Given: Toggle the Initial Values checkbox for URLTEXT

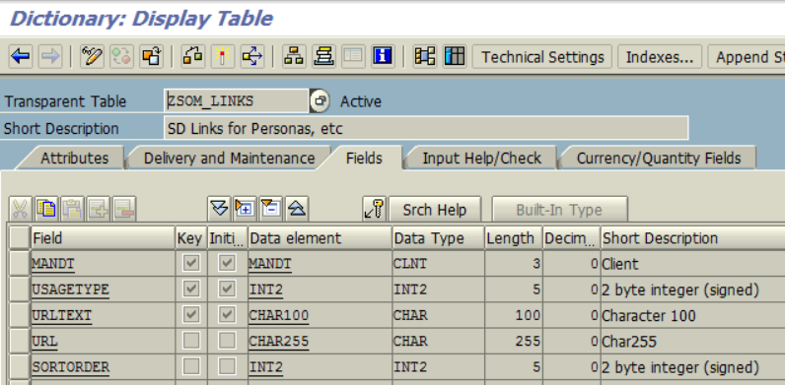Looking at the screenshot, I should pyautogui.click(x=227, y=315).
